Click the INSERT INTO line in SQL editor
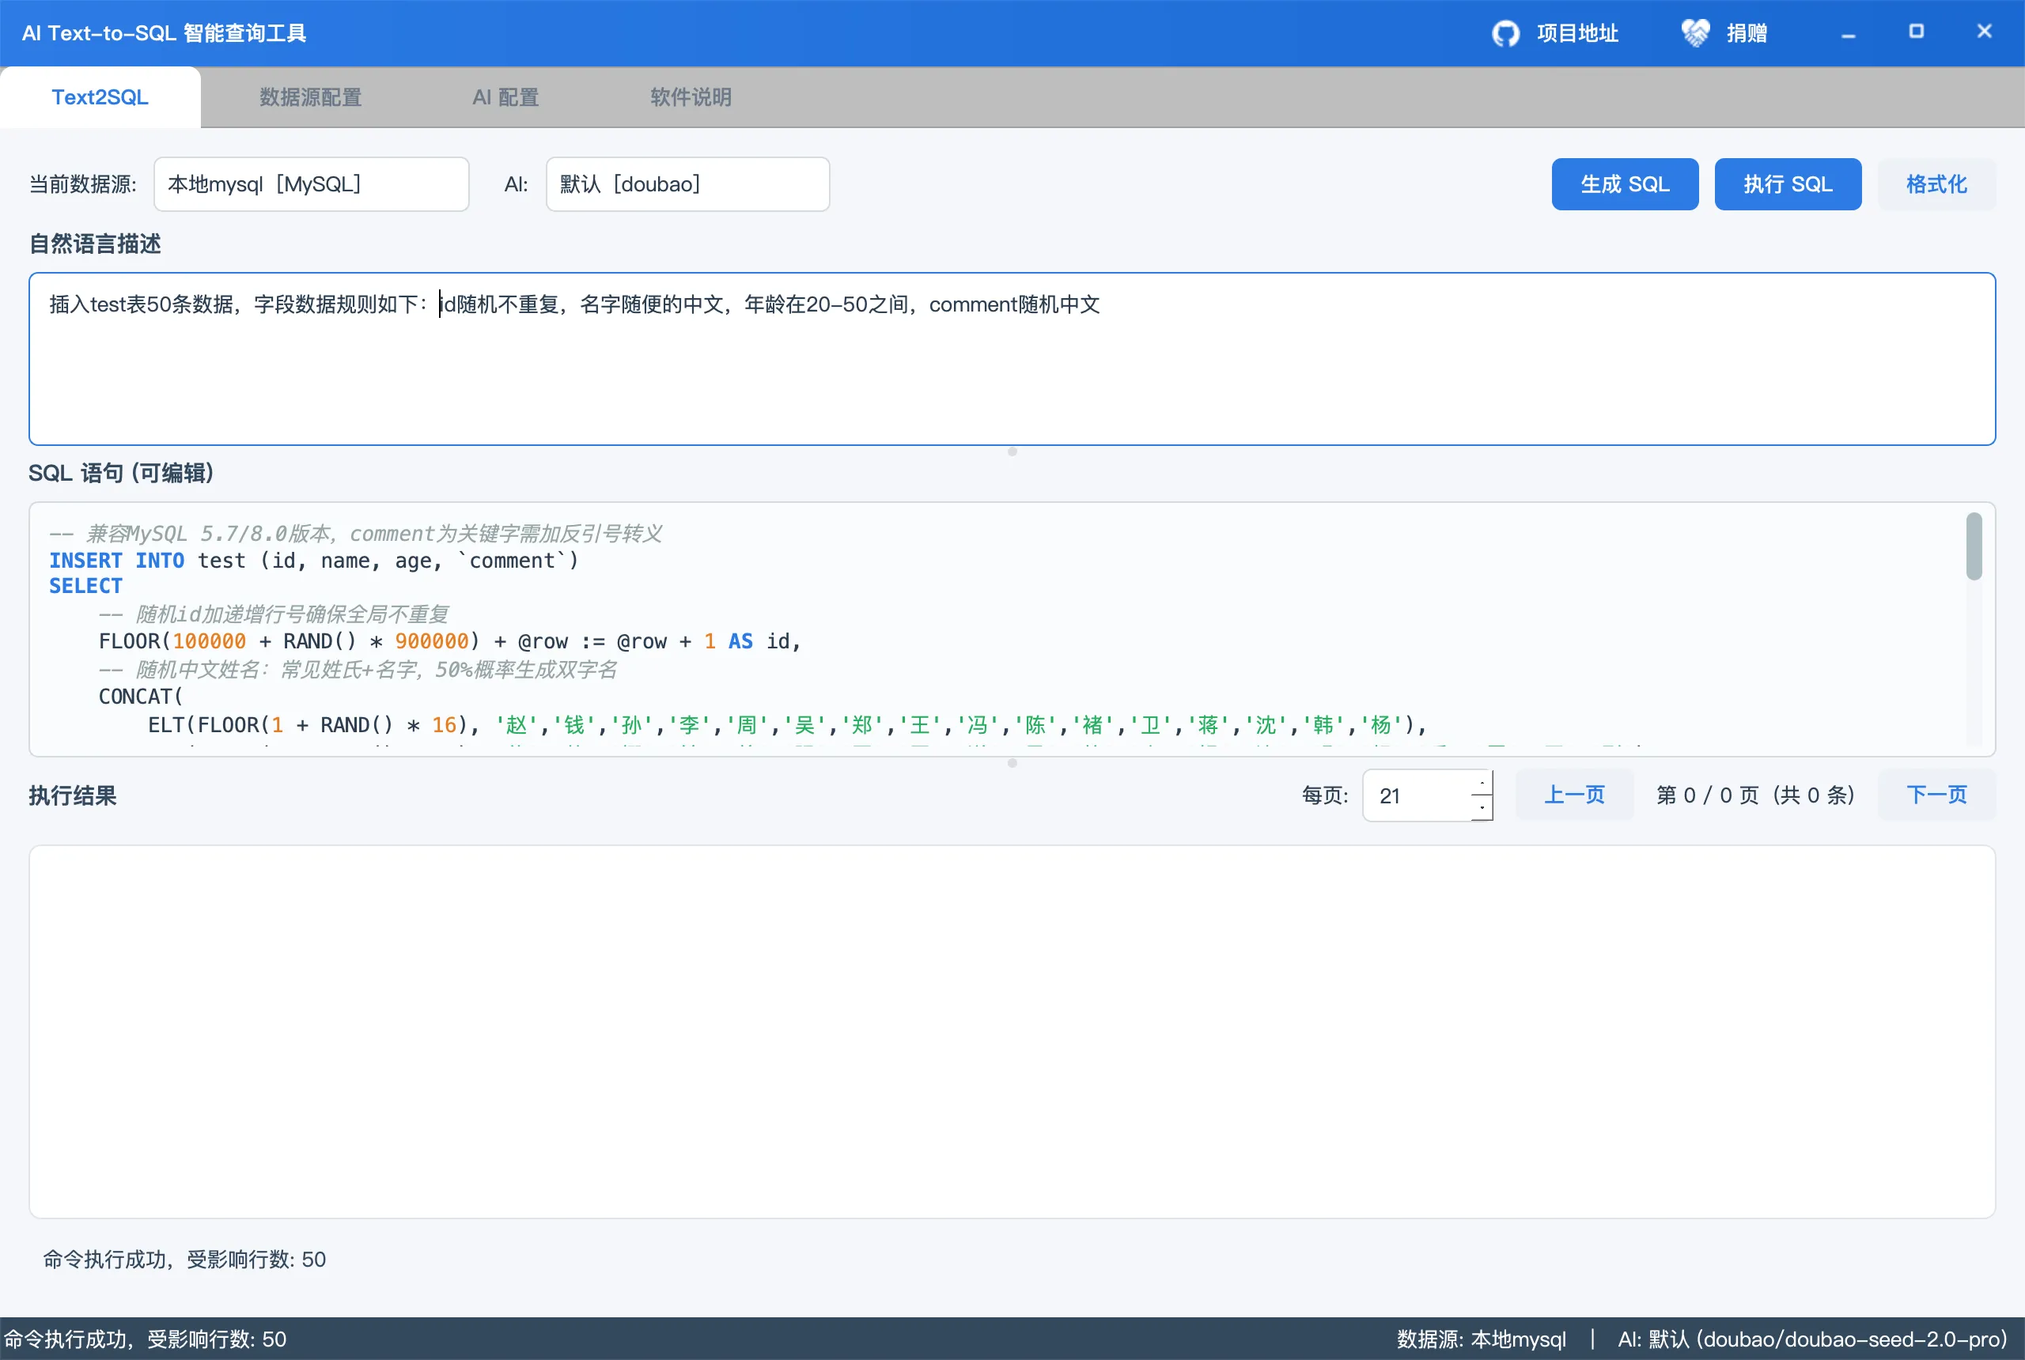 pyautogui.click(x=313, y=561)
